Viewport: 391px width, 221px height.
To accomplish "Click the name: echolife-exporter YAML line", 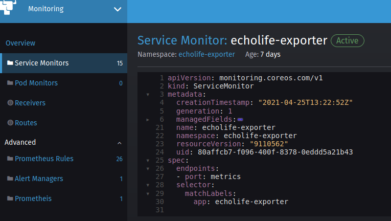I will coord(226,127).
